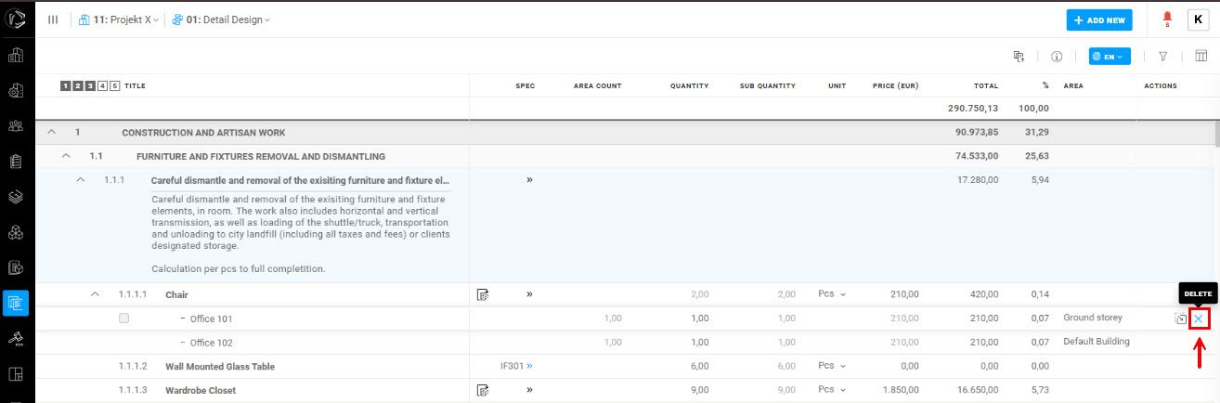Toggle tree level 4 button
This screenshot has width=1220, height=403.
click(102, 86)
